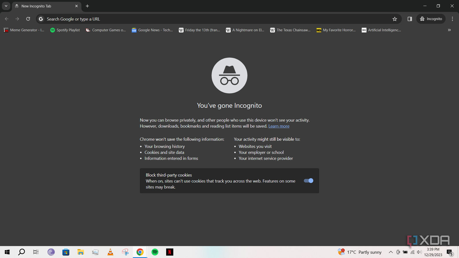Open the weather widget showing 17°C

click(x=360, y=252)
